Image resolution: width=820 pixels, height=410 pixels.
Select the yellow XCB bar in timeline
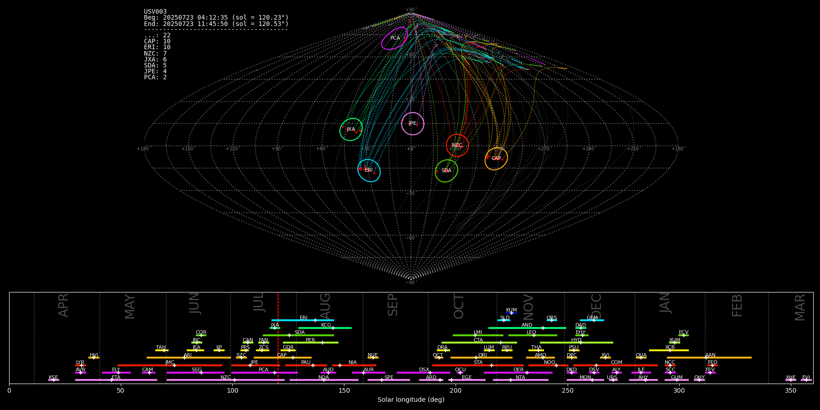tap(669, 350)
